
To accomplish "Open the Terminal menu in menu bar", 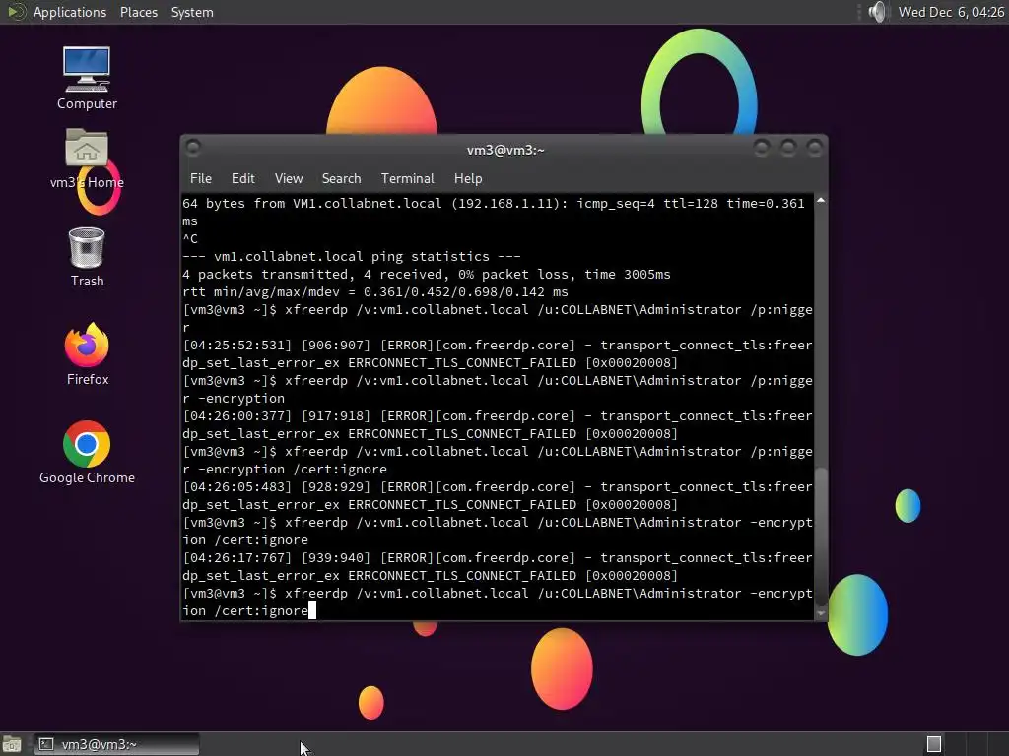I will point(407,179).
